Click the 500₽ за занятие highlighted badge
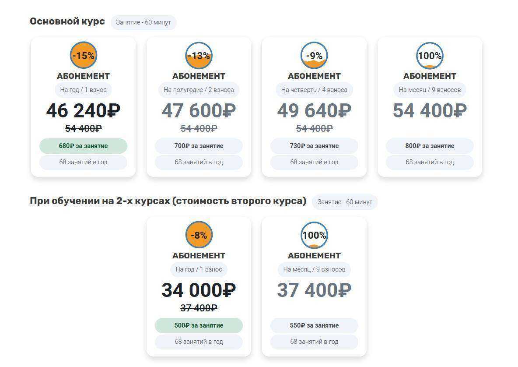Viewport: 518px width, 367px height. (199, 325)
